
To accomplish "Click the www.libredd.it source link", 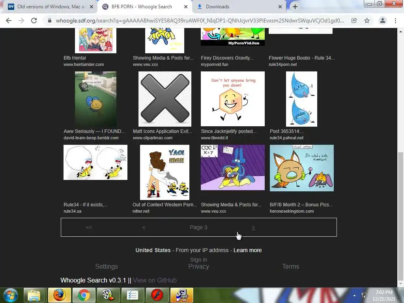I will click(x=214, y=138).
